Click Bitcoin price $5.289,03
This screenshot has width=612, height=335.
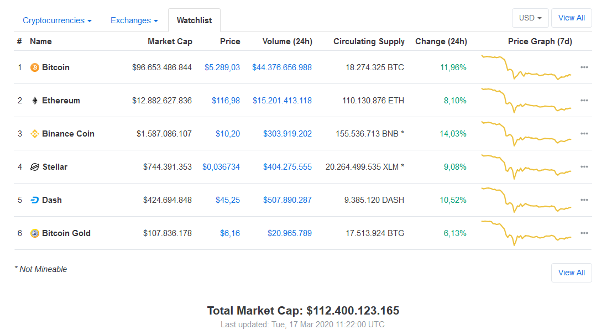tap(222, 67)
